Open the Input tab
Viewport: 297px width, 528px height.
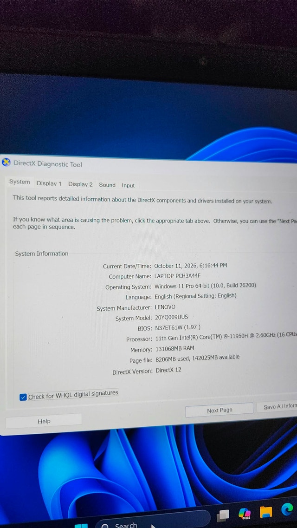pyautogui.click(x=128, y=186)
